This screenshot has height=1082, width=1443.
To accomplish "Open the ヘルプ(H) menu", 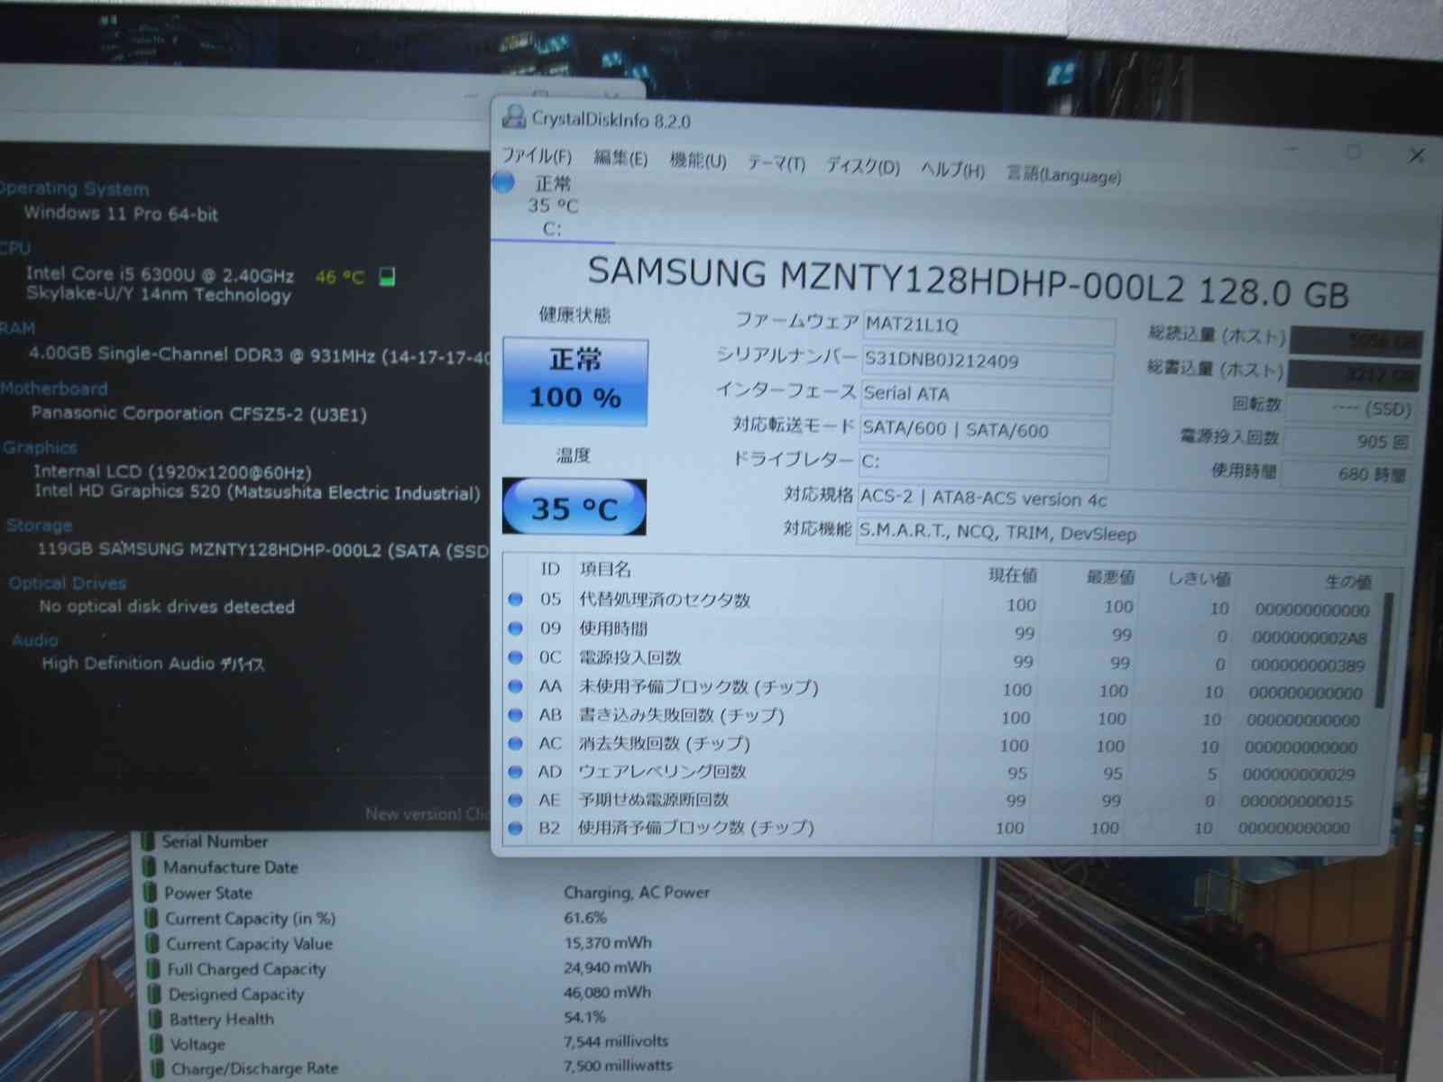I will [952, 170].
